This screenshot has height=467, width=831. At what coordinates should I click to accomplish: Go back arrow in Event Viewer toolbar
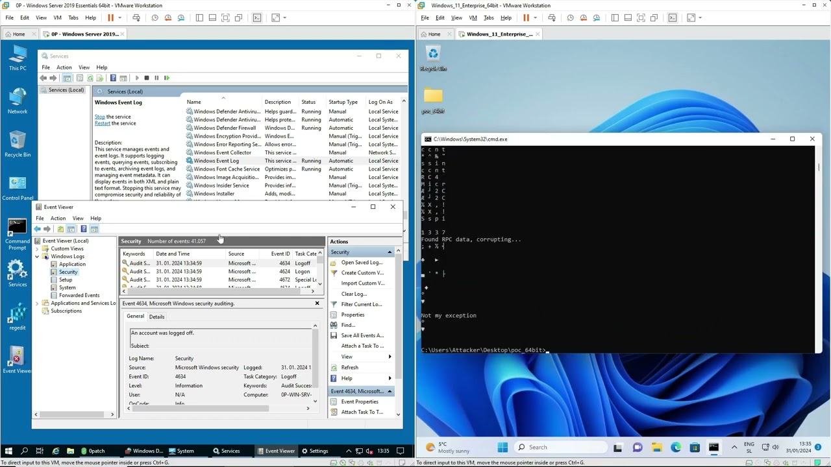(x=37, y=229)
